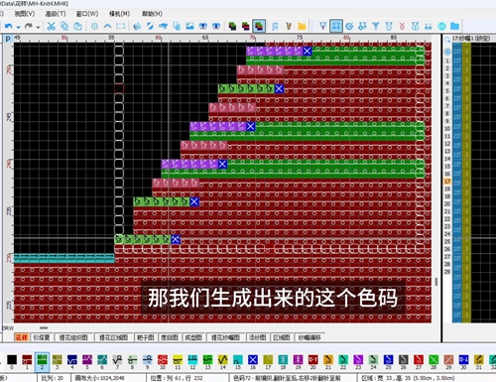Screen dimensions: 496x382
Task: Pick color code 0 black swatch
Action: pyautogui.click(x=12, y=362)
